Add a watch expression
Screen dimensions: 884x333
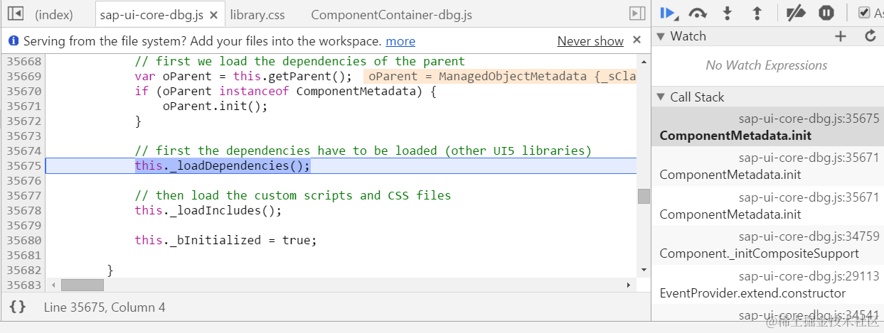[x=841, y=36]
